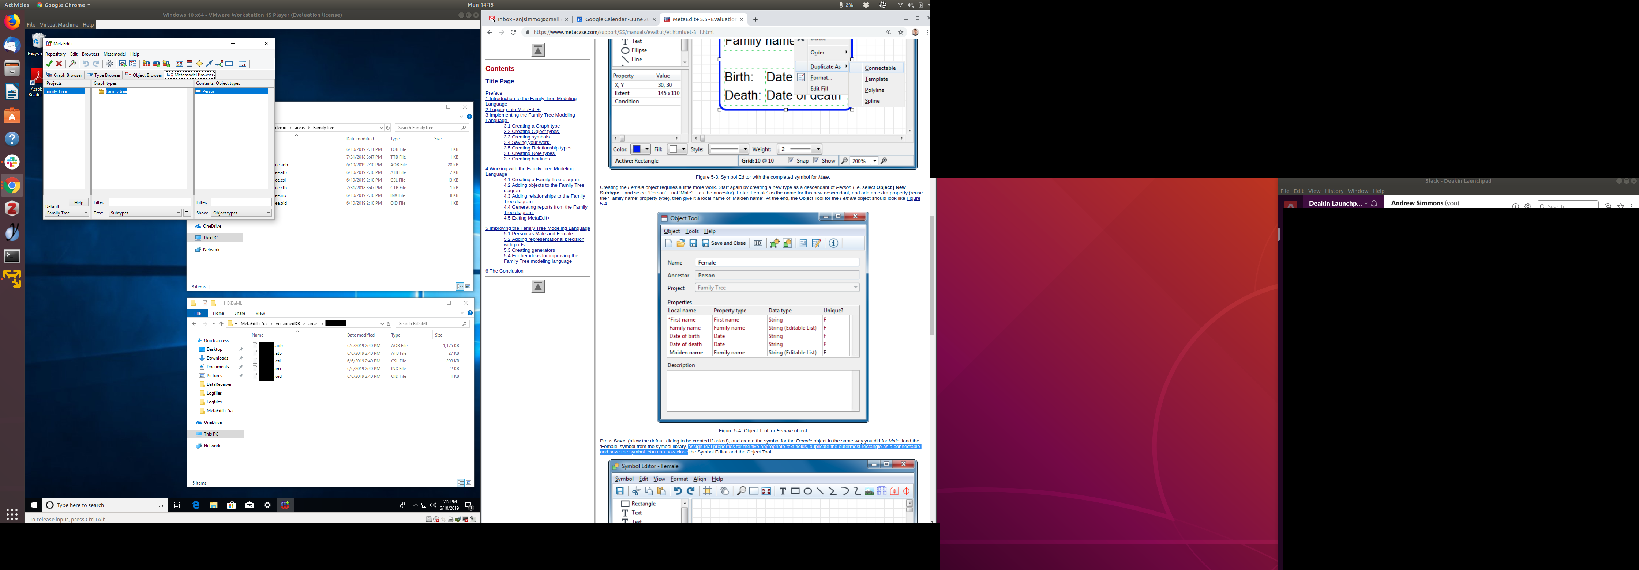Viewport: 1639px width, 570px height.
Task: Toggle the tree expand button beside Subtypes
Action: coord(187,213)
